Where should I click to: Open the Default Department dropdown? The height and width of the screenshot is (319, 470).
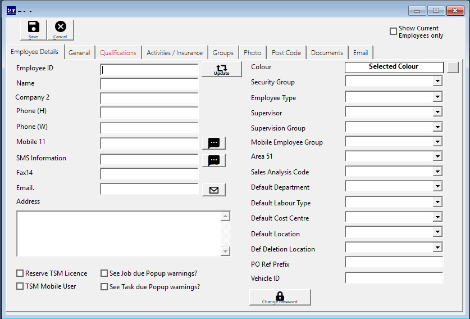tap(437, 187)
